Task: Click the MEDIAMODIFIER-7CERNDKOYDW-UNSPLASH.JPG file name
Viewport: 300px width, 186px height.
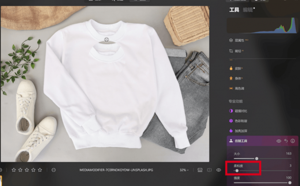Action: (x=116, y=170)
